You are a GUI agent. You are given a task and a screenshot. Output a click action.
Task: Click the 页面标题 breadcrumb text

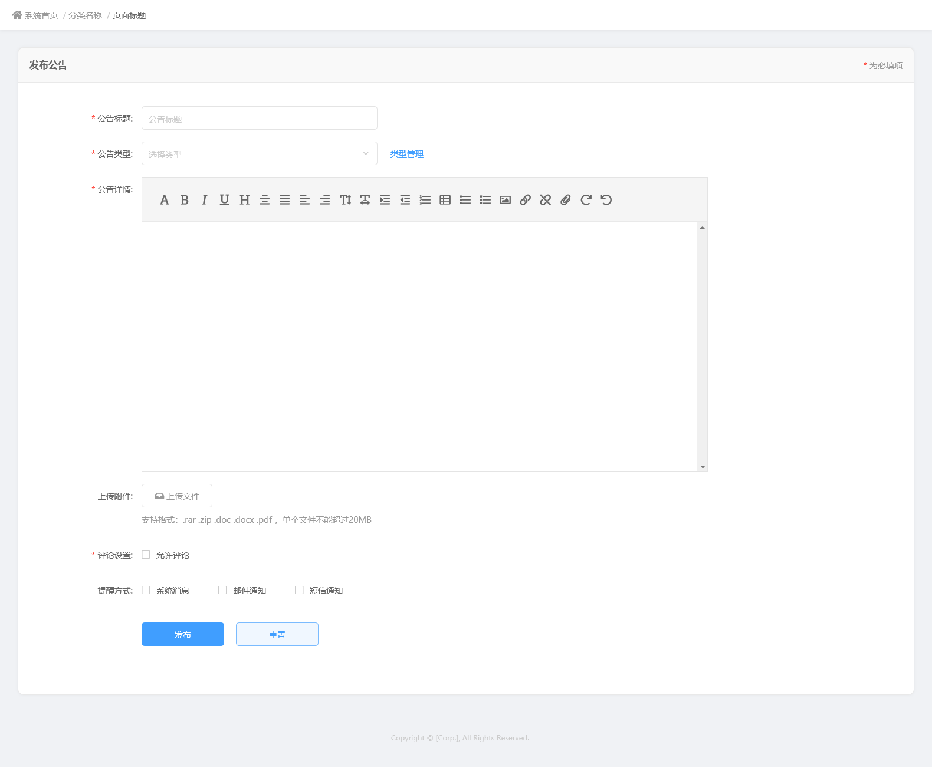coord(129,15)
